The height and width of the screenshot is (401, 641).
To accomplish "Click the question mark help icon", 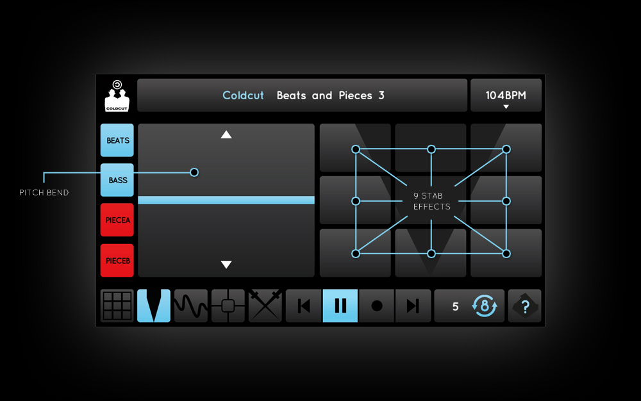I will click(525, 306).
